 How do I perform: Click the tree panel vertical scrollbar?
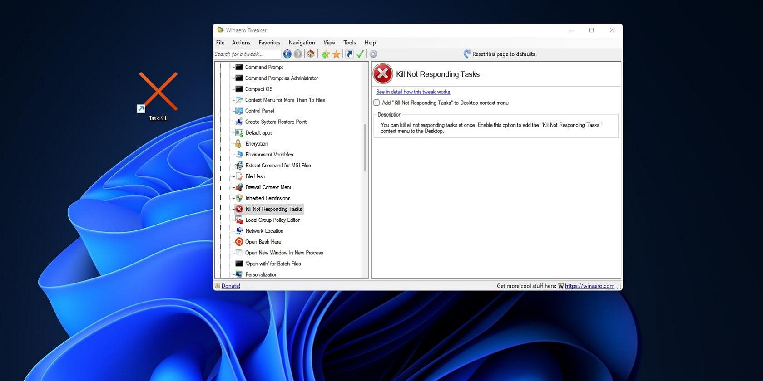click(x=365, y=147)
